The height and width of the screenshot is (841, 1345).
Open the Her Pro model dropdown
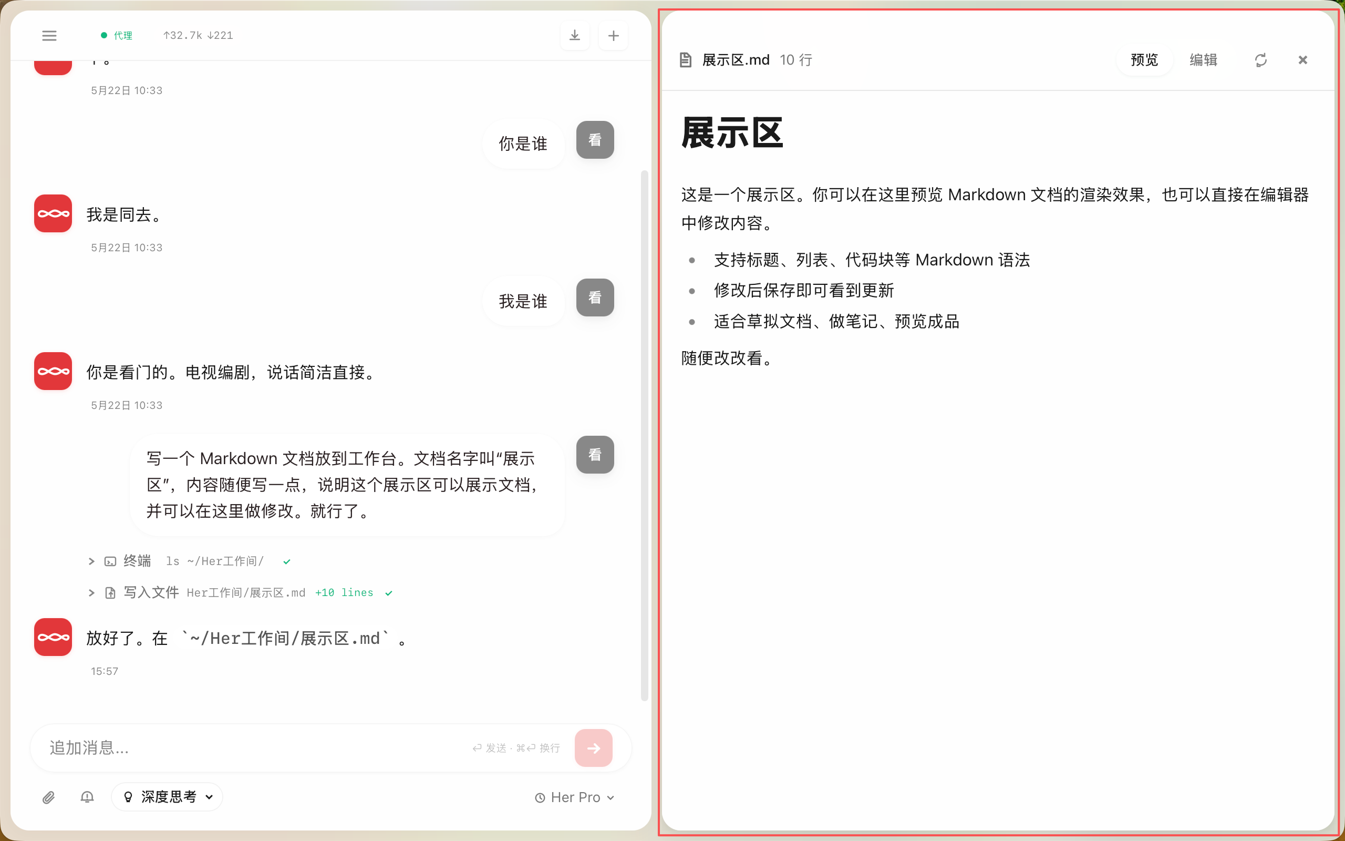(x=575, y=797)
